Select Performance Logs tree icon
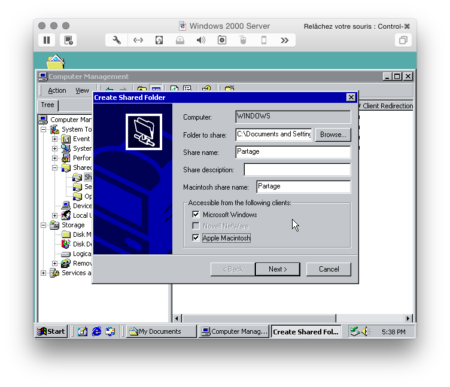 [x=66, y=158]
